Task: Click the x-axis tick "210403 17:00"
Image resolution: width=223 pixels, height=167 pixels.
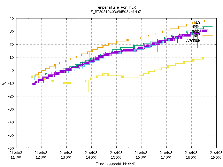Action: click(x=166, y=155)
